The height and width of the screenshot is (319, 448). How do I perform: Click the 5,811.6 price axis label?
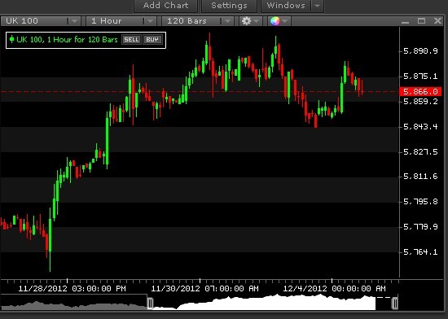420,177
